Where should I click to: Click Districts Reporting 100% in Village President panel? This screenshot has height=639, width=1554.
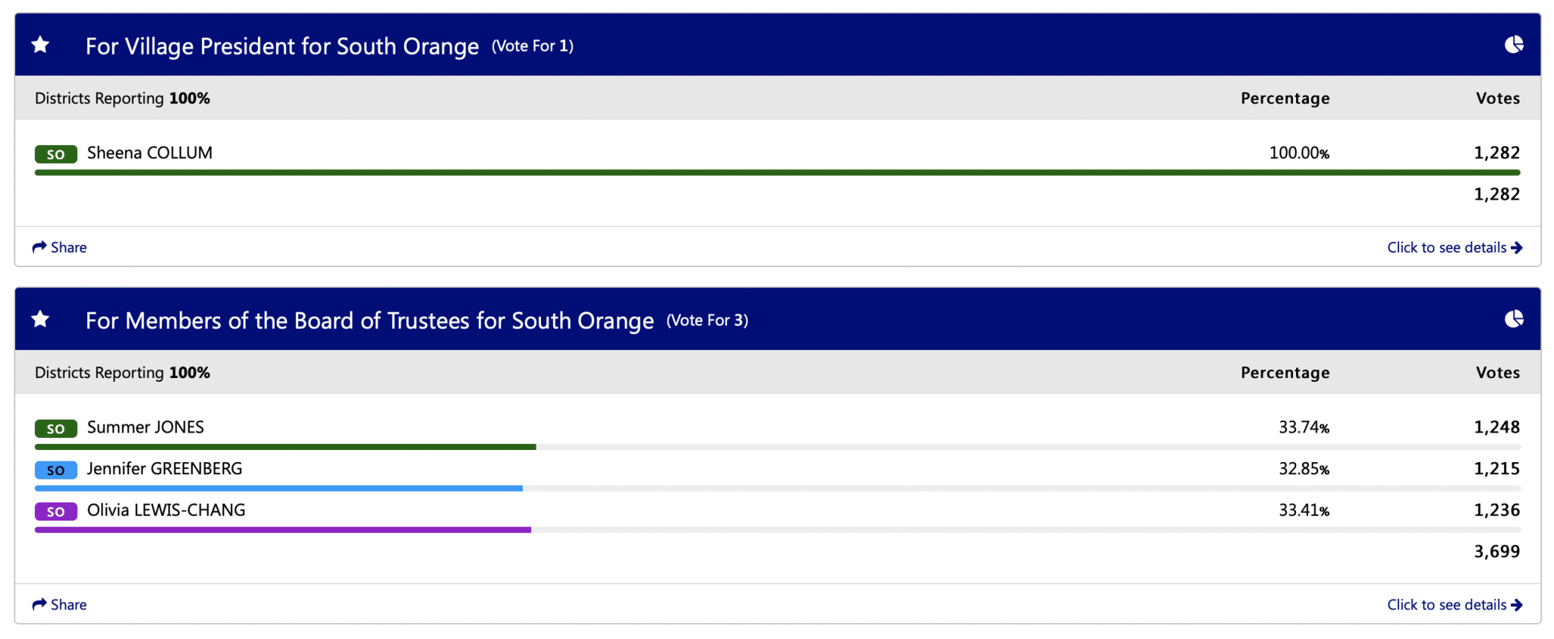pos(122,99)
